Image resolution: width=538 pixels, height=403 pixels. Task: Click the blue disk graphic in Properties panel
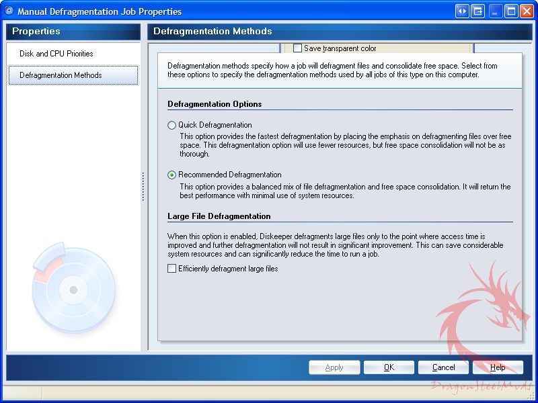[x=73, y=289]
